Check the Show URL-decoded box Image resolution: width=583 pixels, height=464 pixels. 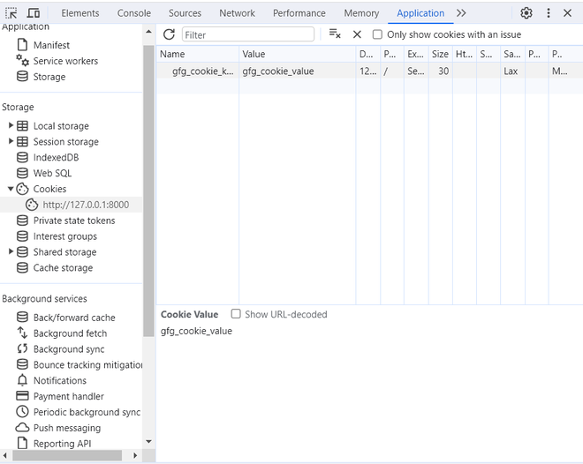tap(236, 314)
